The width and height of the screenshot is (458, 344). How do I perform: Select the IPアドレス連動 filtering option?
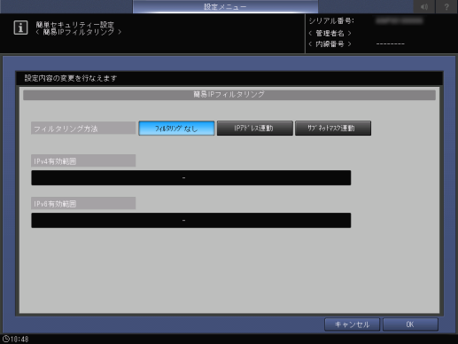coord(255,129)
